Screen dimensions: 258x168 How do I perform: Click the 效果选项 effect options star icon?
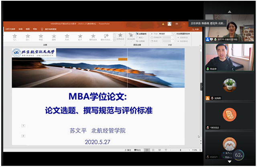(x=120, y=36)
